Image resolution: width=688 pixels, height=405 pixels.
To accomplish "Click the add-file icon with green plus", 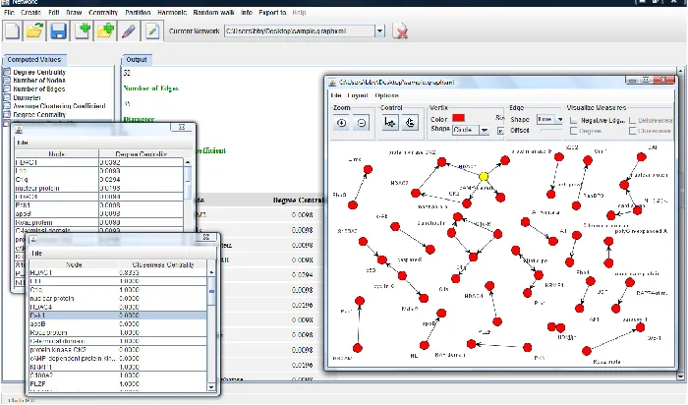I will coord(82,31).
